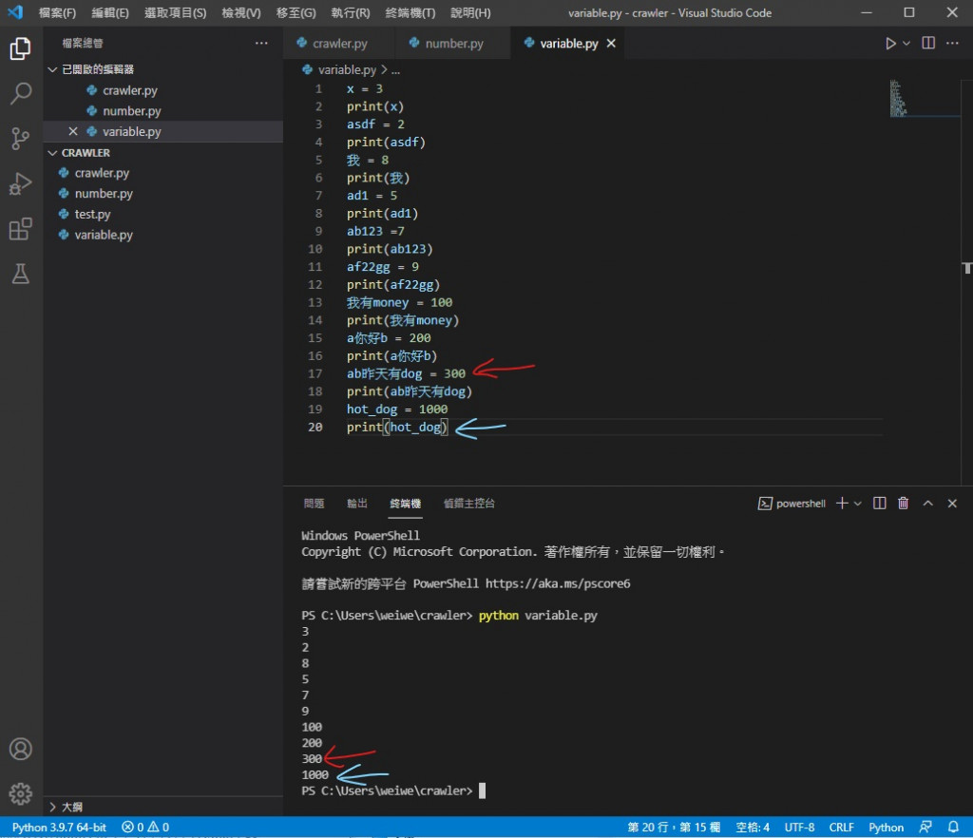
Task: Open the Run (R) menu
Action: (351, 13)
